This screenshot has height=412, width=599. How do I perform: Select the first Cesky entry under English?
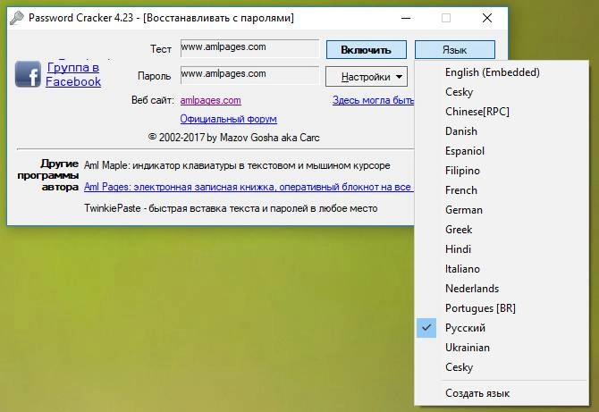502,92
